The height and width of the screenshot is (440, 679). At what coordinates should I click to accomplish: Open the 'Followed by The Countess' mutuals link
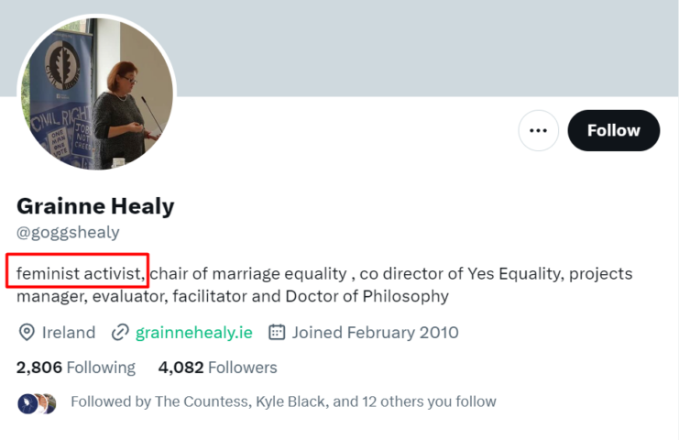coord(283,401)
